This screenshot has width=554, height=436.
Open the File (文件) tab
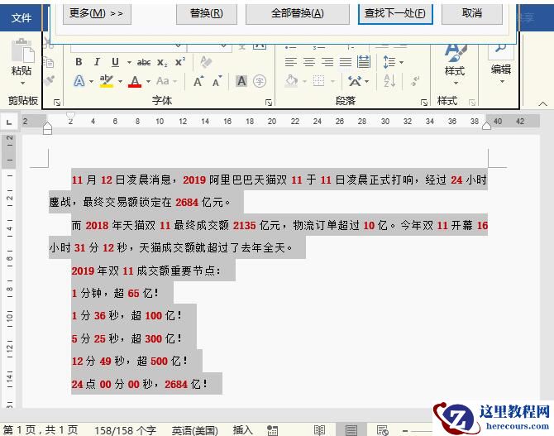(21, 17)
